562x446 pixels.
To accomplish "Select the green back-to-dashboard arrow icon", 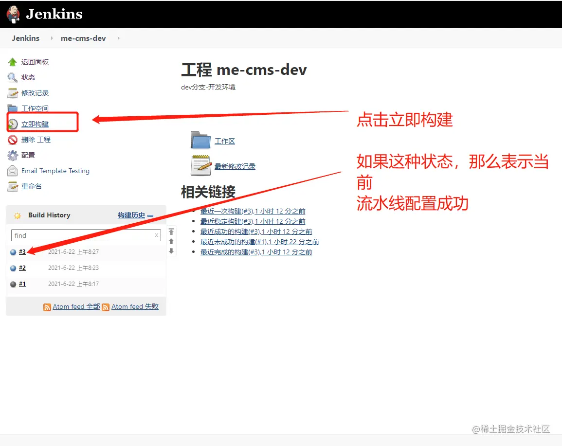I will click(x=12, y=61).
